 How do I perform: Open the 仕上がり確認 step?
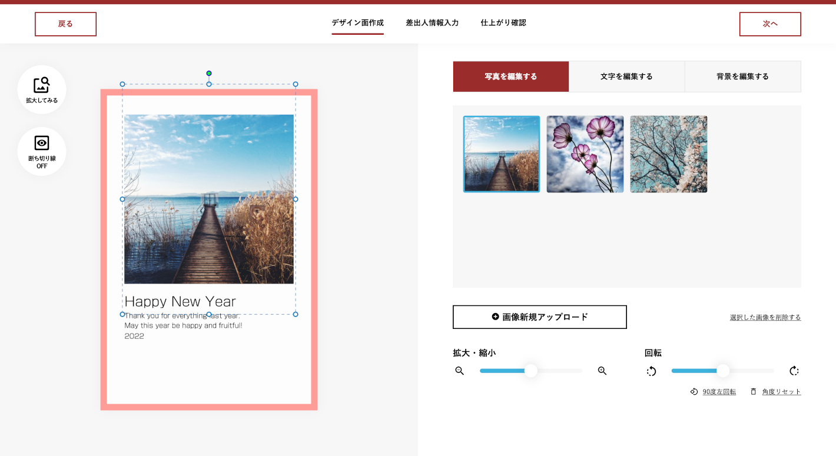pyautogui.click(x=503, y=23)
